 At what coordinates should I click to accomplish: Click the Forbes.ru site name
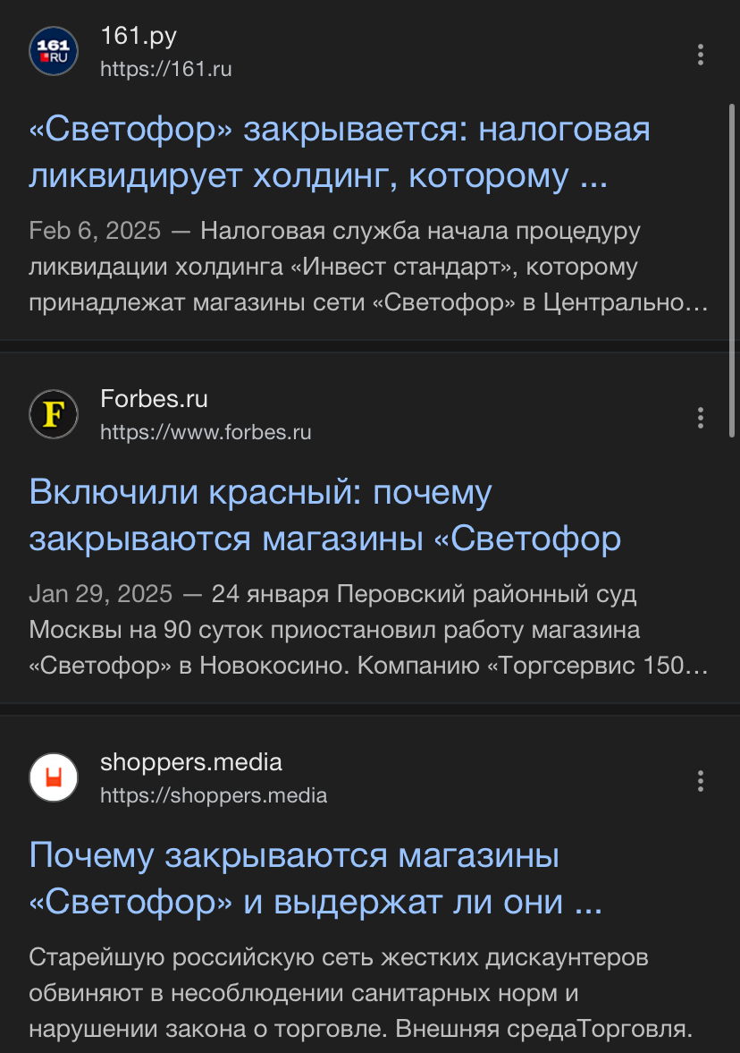(x=154, y=399)
